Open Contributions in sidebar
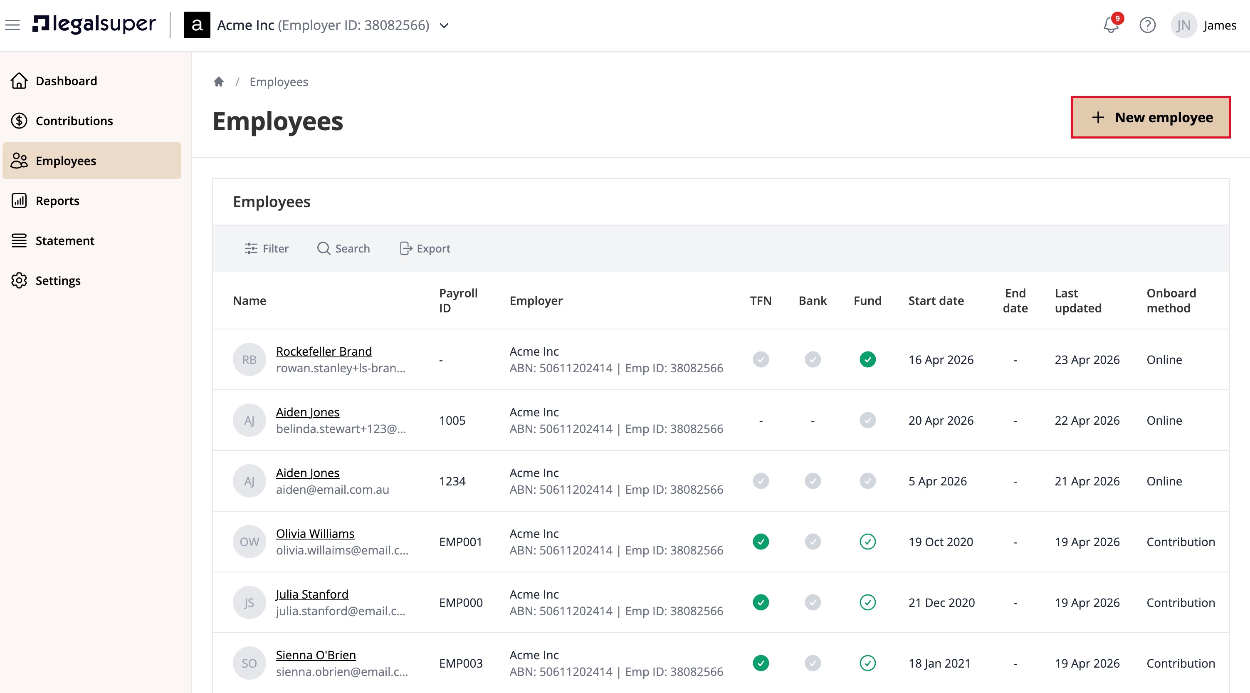This screenshot has width=1250, height=693. click(92, 120)
